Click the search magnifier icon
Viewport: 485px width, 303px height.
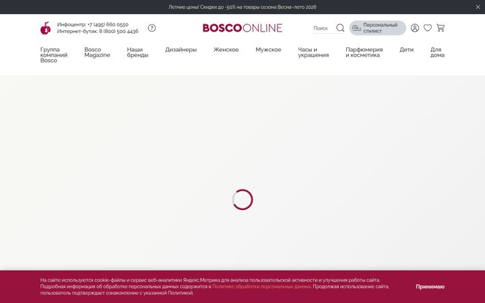[x=340, y=28]
